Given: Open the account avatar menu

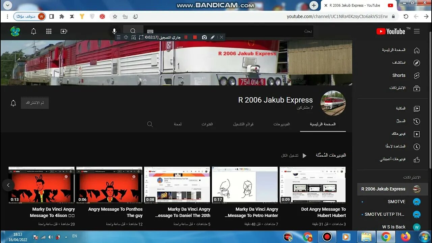Looking at the screenshot, I should coord(15,31).
